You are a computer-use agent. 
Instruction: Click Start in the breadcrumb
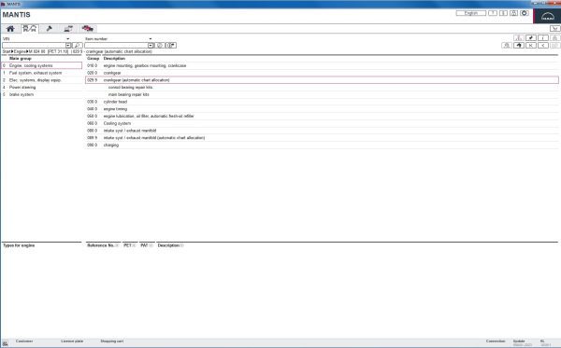pos(7,51)
